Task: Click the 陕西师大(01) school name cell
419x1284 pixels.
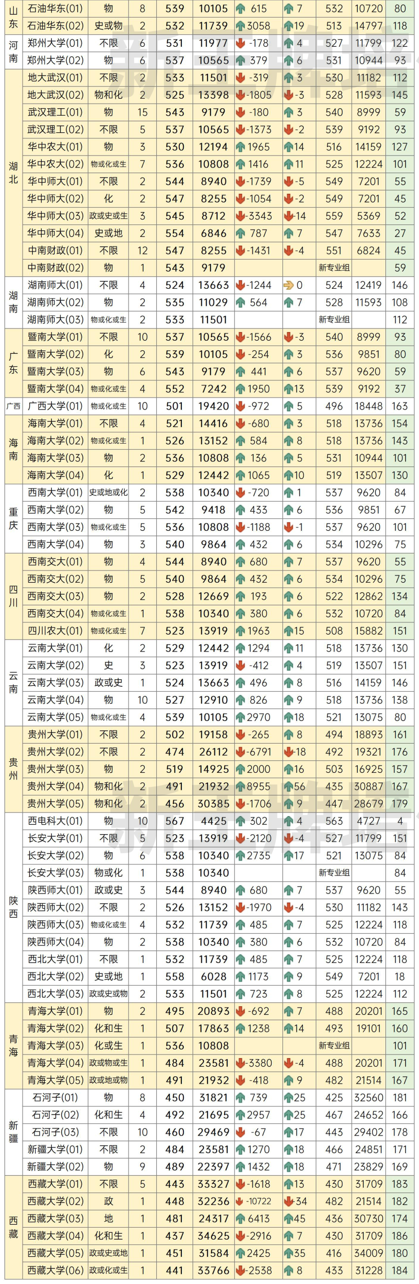Action: click(x=55, y=890)
